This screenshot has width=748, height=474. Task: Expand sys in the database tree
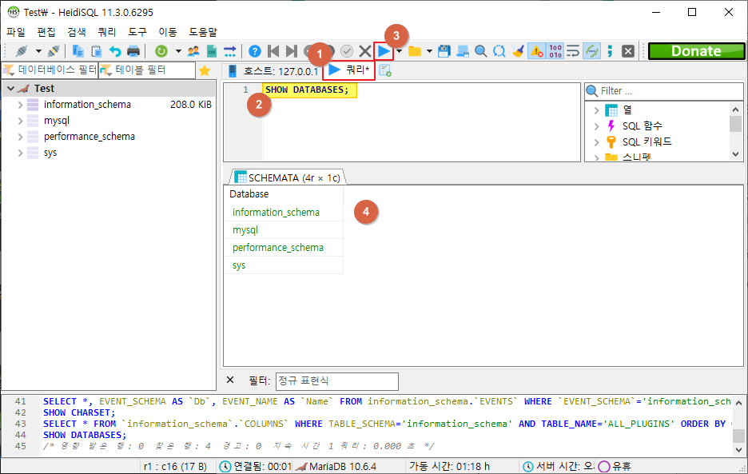coord(20,153)
